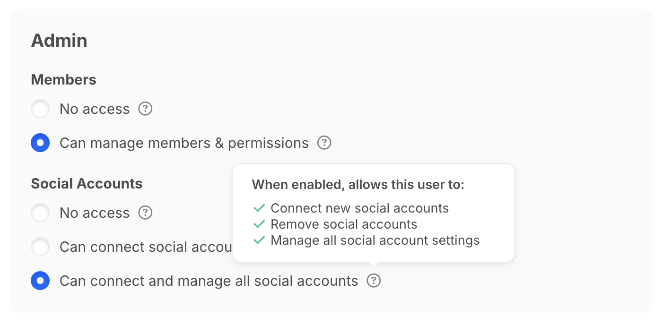Select the No access radio button under Members
Screen dimensions: 663x325
(x=40, y=109)
